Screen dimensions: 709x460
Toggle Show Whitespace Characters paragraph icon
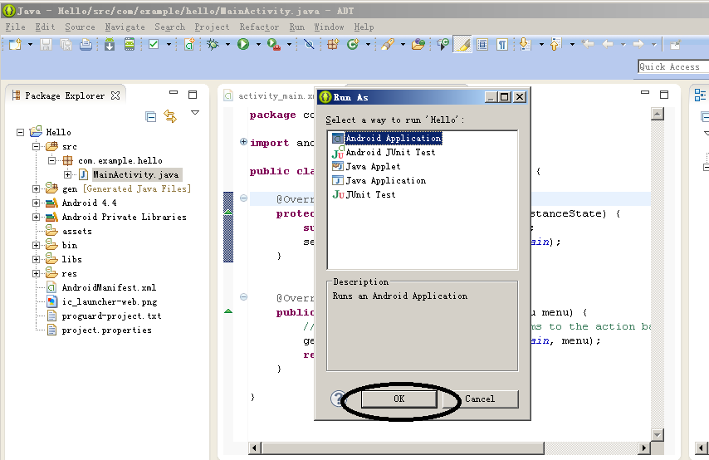tap(502, 45)
